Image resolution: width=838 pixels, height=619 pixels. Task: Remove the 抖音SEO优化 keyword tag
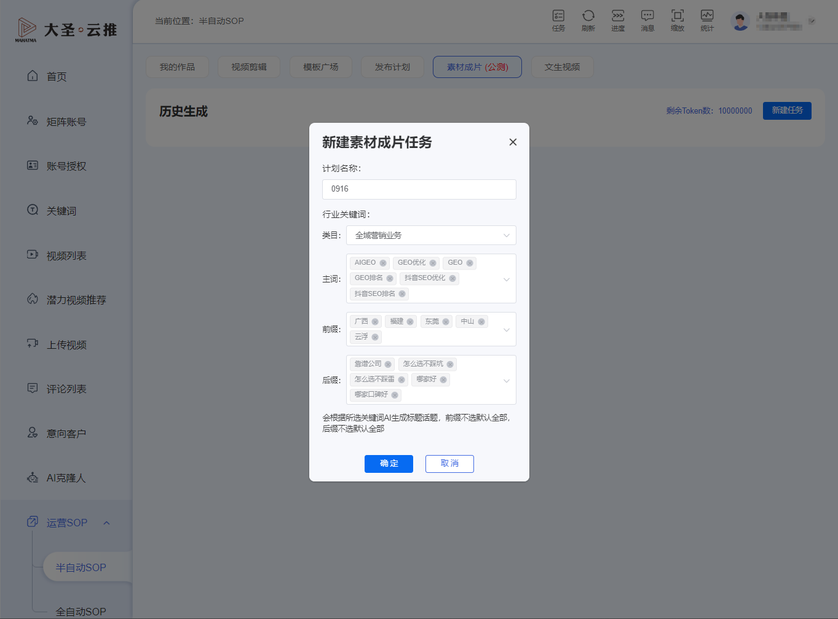coord(453,278)
